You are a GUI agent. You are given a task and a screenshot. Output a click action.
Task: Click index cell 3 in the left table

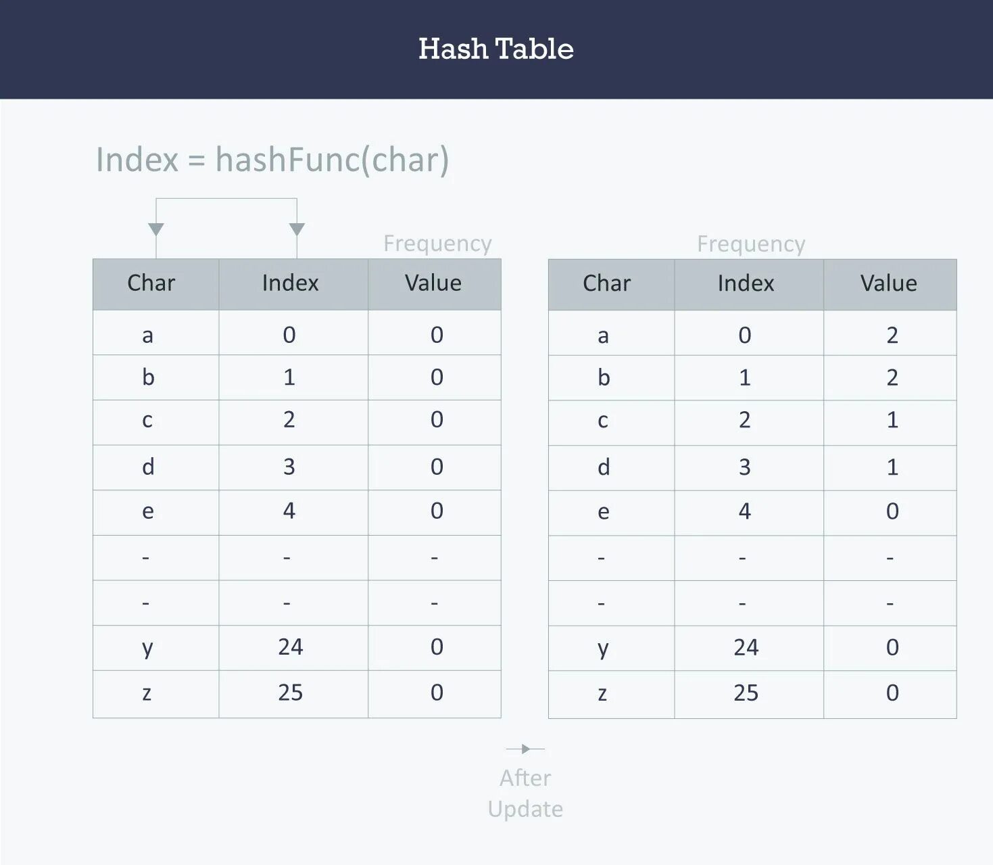pyautogui.click(x=289, y=467)
